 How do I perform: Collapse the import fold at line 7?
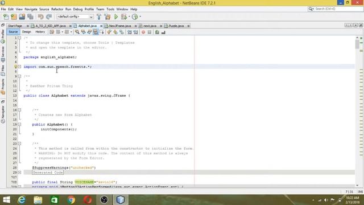(19, 67)
